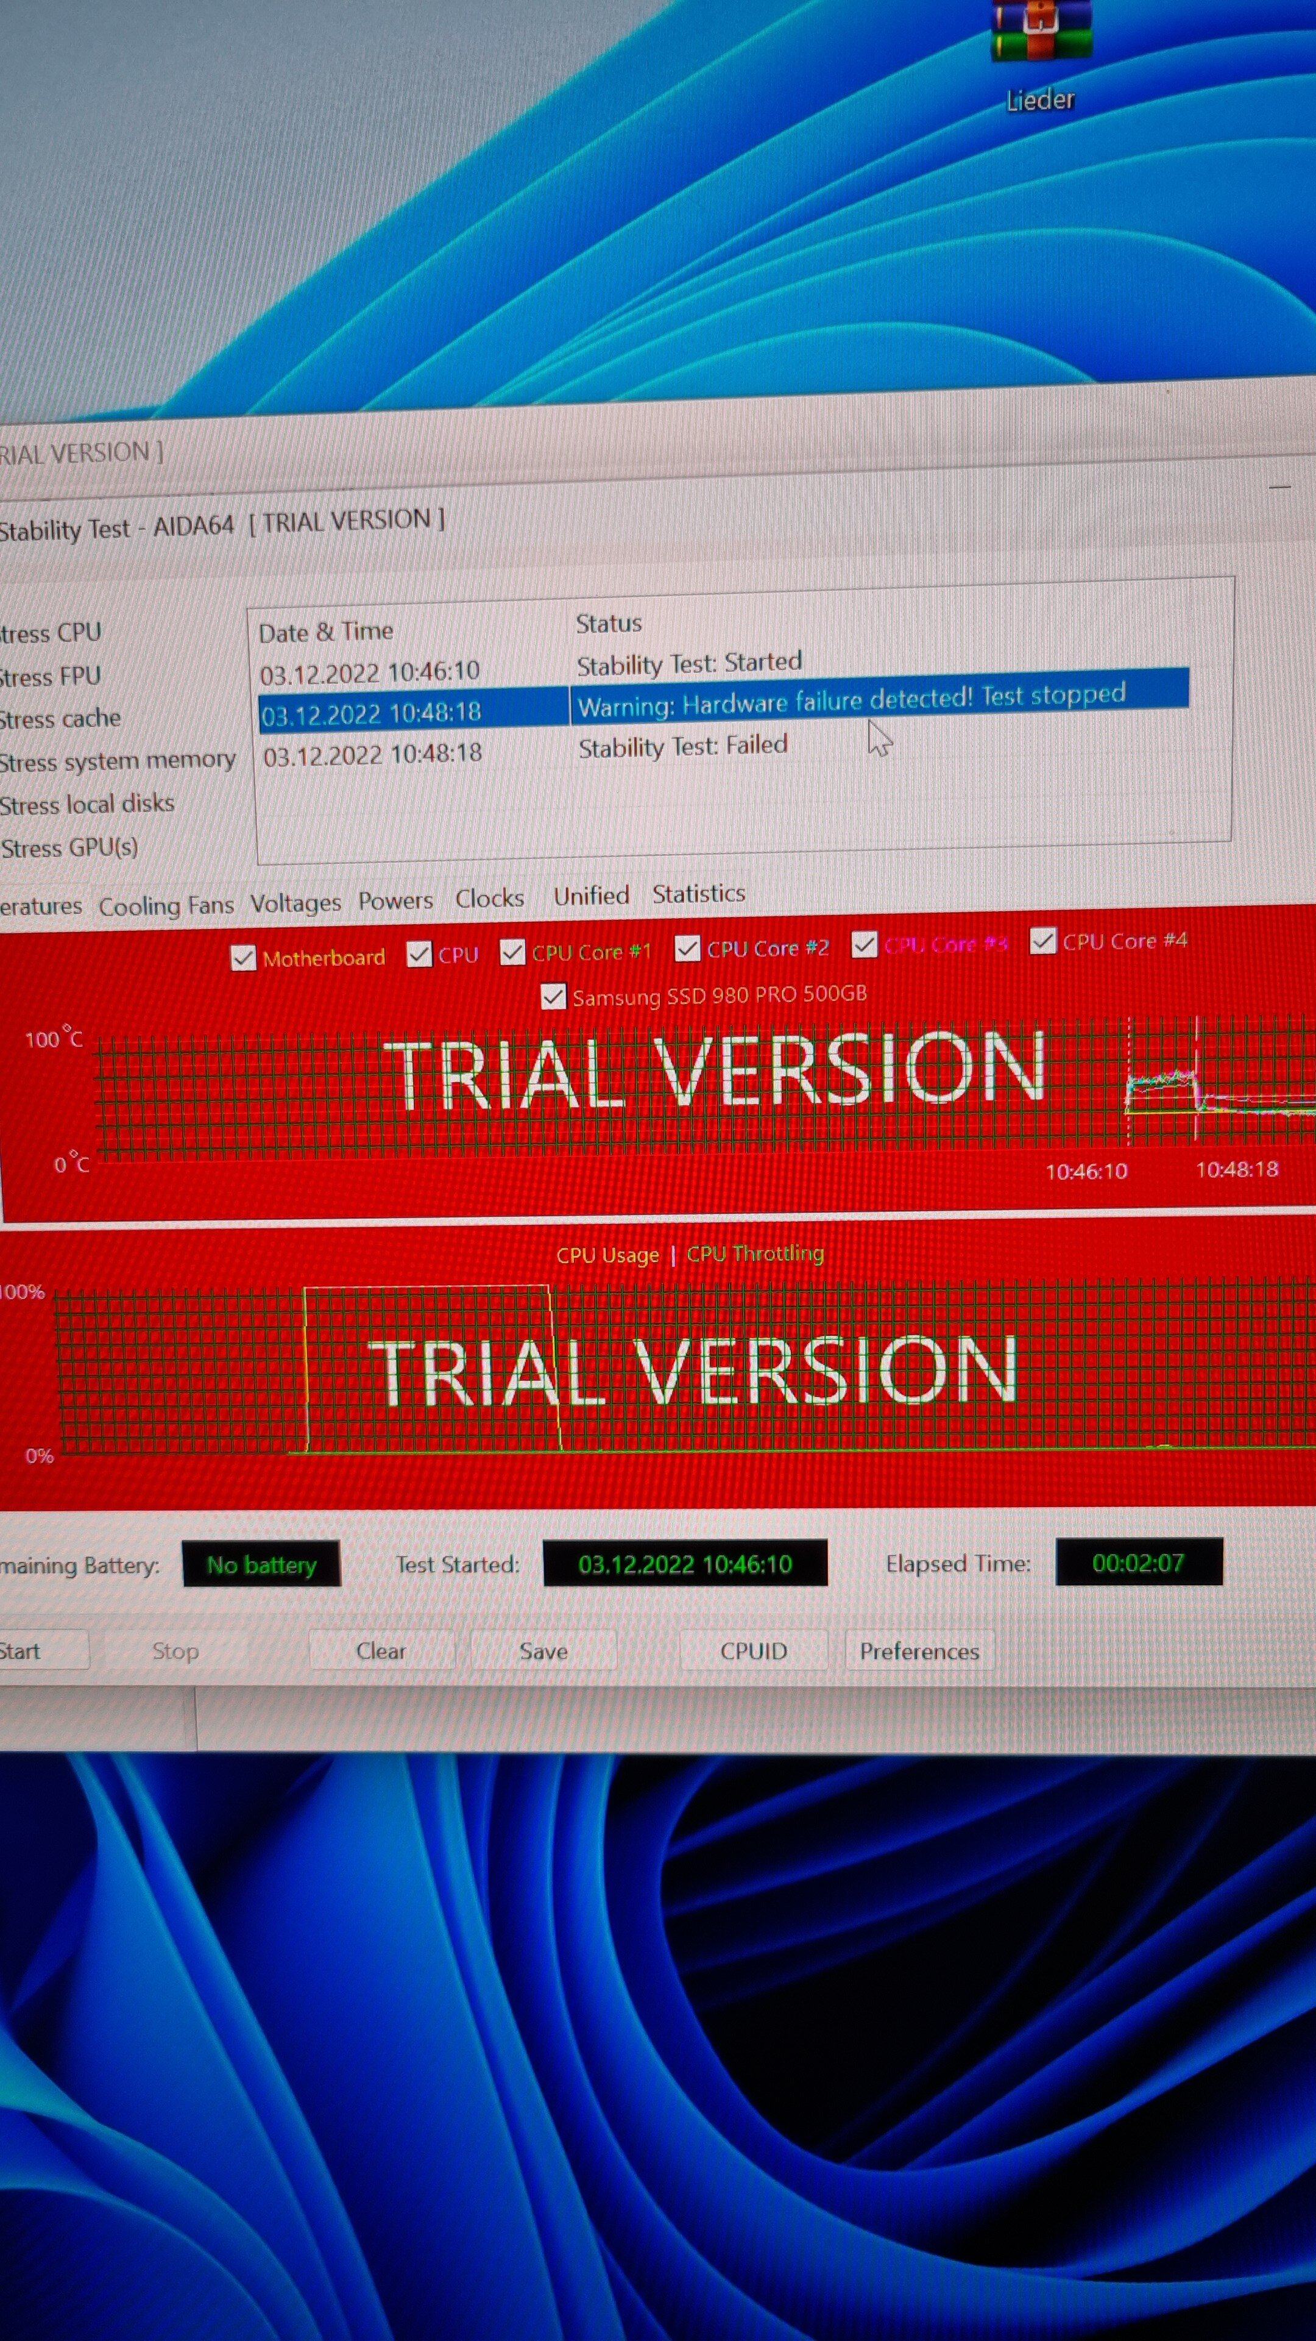The width and height of the screenshot is (1316, 2341).
Task: Select the 'Hardware failure detected' log row
Action: [723, 705]
